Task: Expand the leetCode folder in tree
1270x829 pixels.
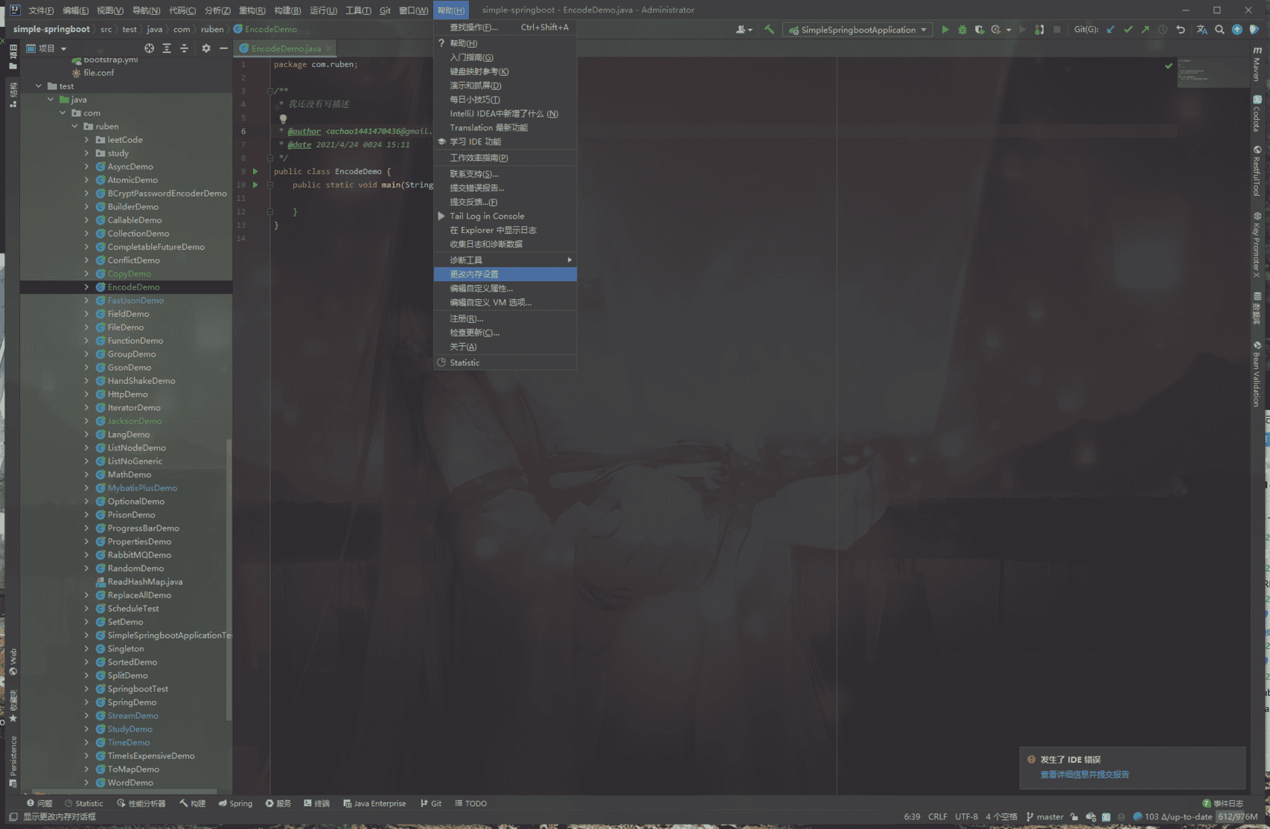Action: [x=86, y=140]
